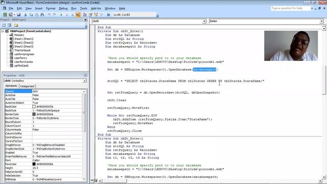Screen dimensions: 327x184
Task: Open the Run menu
Action: 74,8
